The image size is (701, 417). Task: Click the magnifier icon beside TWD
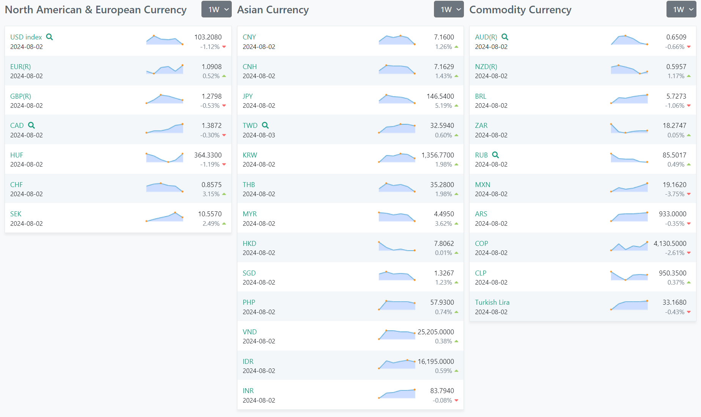[265, 125]
